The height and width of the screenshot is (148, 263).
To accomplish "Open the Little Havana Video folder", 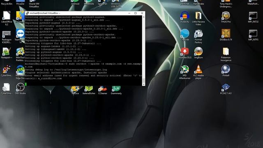I will (198, 18).
